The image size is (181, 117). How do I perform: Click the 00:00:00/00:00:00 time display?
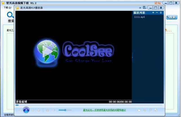pyautogui.click(x=120, y=102)
